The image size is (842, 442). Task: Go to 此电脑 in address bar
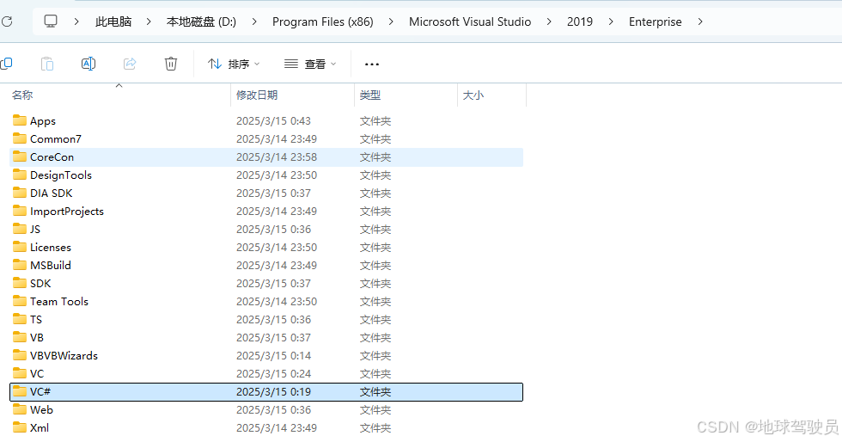click(113, 21)
